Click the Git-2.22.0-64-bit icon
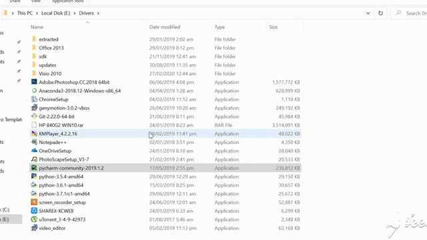427x240 pixels. pos(34,117)
